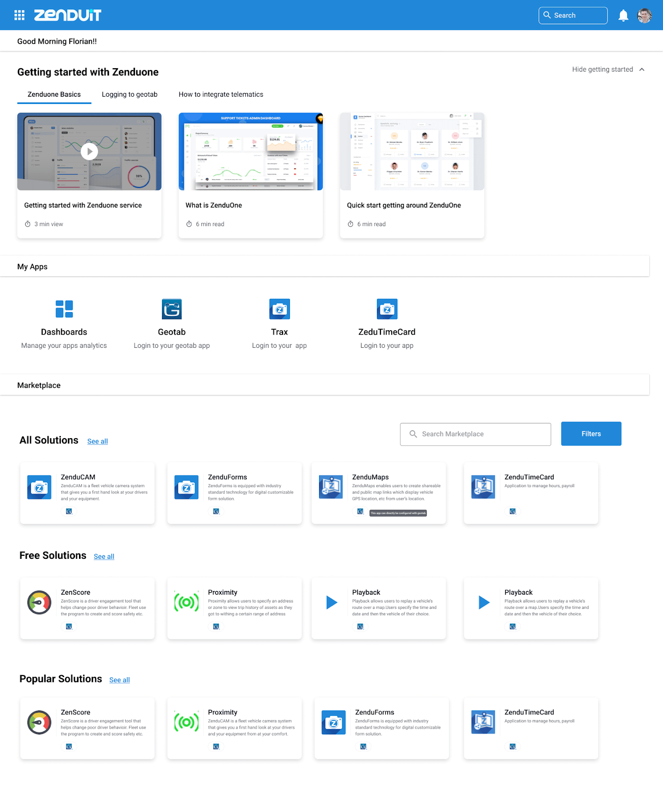Open the Geotab app icon
663x785 pixels.
pos(172,309)
